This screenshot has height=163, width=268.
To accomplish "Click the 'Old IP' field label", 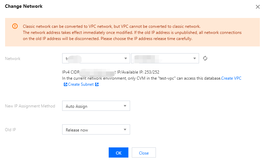I will click(11, 130).
